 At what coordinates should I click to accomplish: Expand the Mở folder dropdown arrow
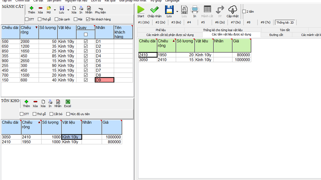(x=55, y=10)
